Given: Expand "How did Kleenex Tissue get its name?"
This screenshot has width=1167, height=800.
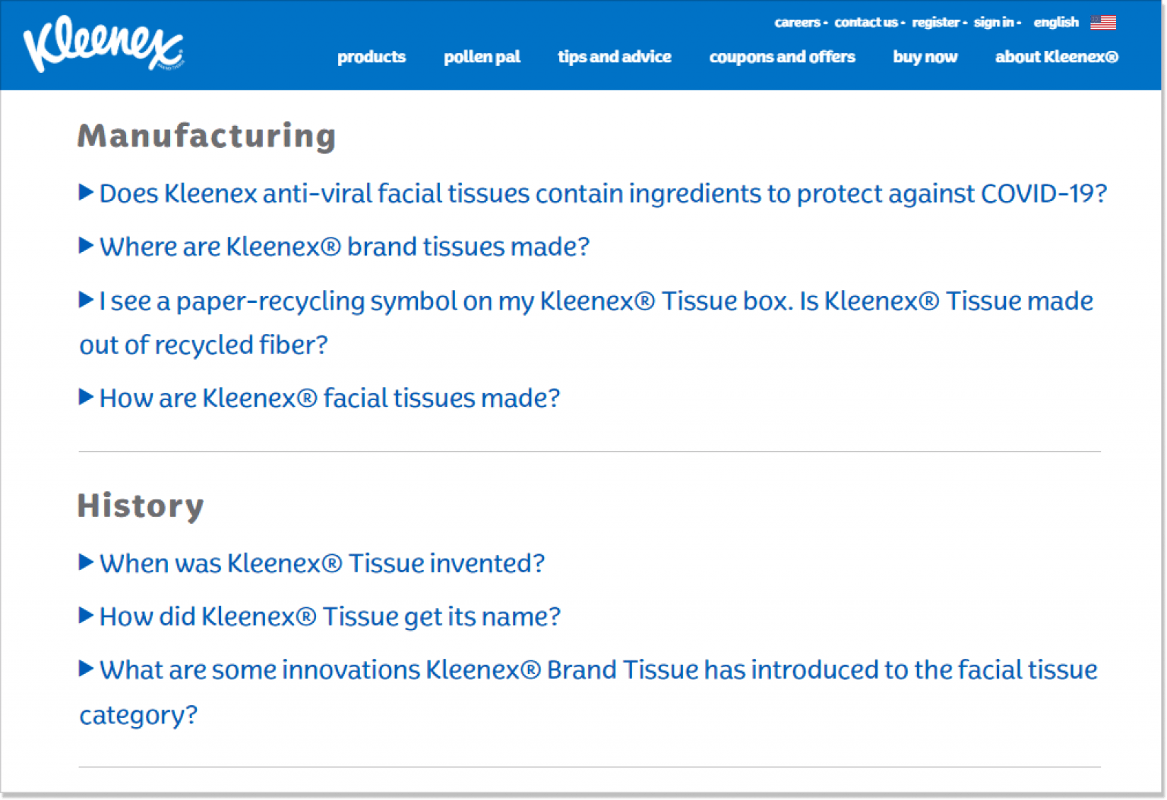Looking at the screenshot, I should point(329,616).
